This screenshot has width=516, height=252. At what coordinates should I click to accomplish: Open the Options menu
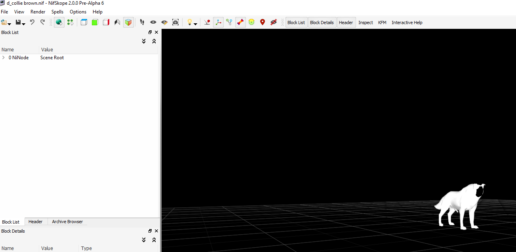78,12
